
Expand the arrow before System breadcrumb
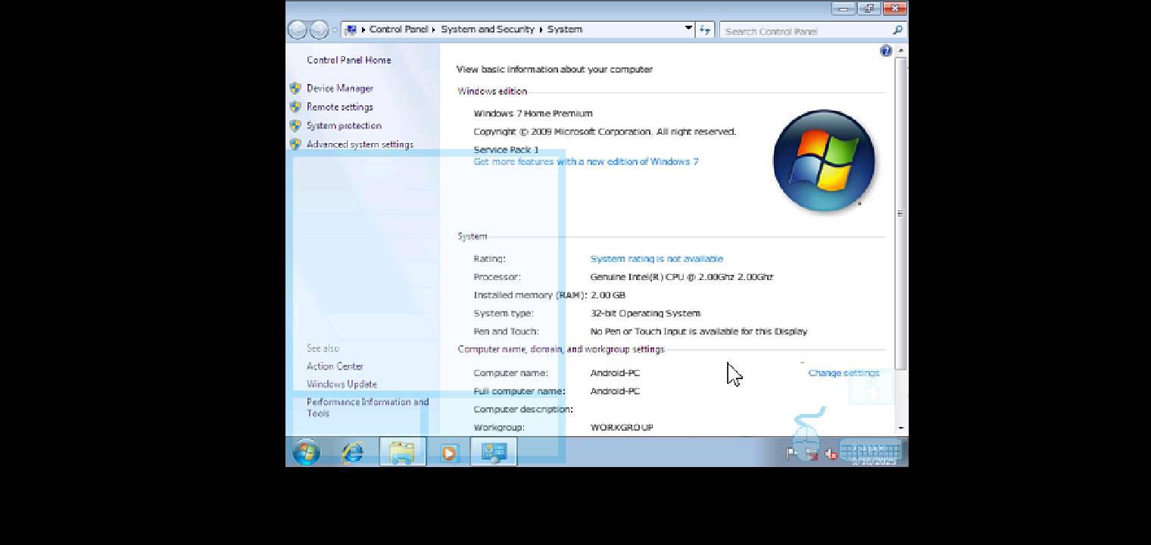pyautogui.click(x=541, y=30)
